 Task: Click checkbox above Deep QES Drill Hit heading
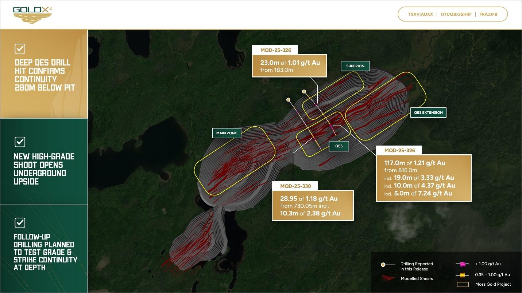click(20, 49)
